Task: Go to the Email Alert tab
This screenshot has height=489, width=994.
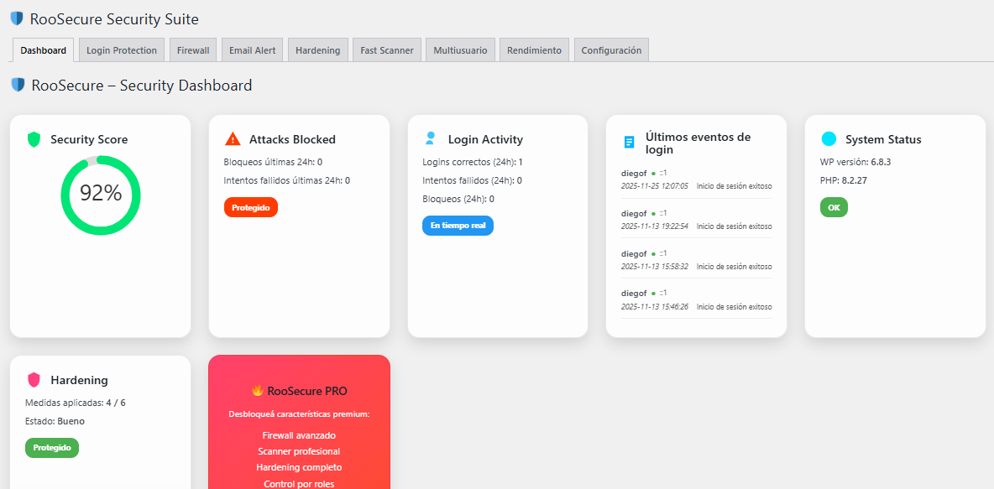Action: tap(253, 50)
